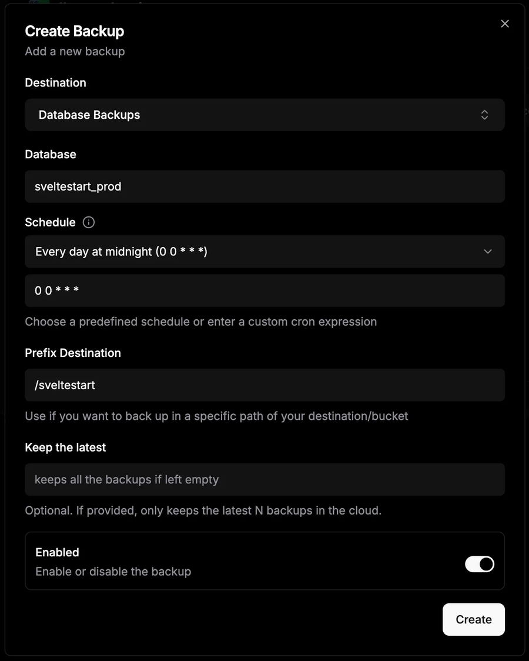529x661 pixels.
Task: Click the custom cron expression input
Action: point(264,291)
